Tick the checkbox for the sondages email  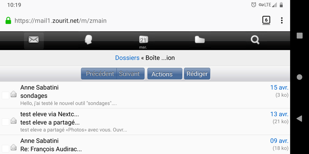[x=5, y=95]
